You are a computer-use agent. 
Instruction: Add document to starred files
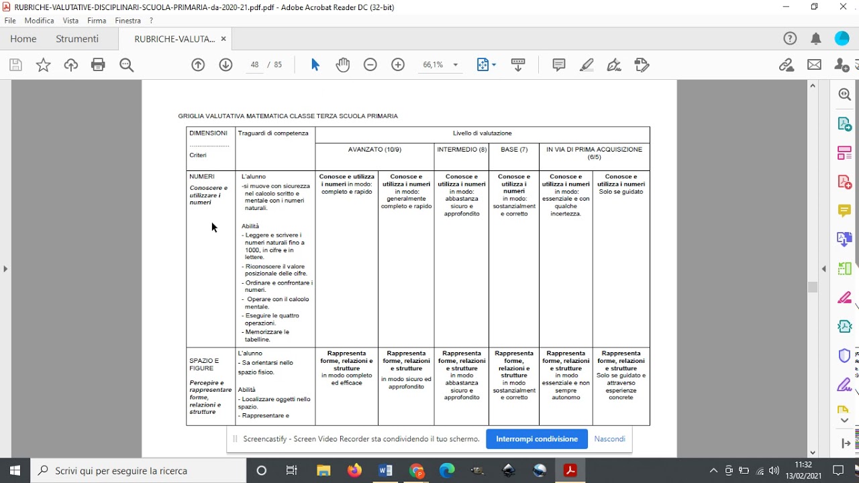(43, 65)
